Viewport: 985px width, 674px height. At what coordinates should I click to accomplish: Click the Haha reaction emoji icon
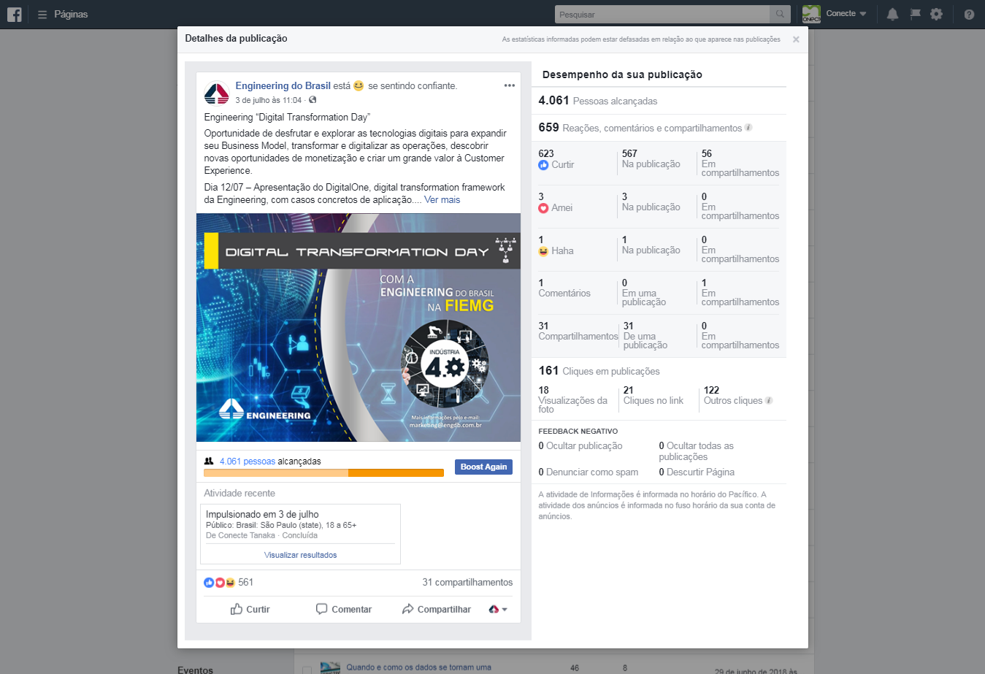point(543,251)
